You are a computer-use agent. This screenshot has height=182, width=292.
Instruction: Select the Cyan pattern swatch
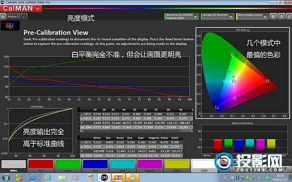123,166
